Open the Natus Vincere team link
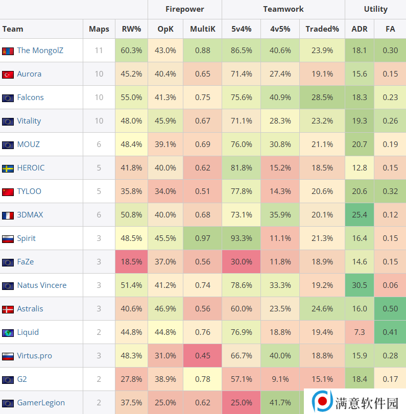The height and width of the screenshot is (414, 406). pyautogui.click(x=42, y=285)
